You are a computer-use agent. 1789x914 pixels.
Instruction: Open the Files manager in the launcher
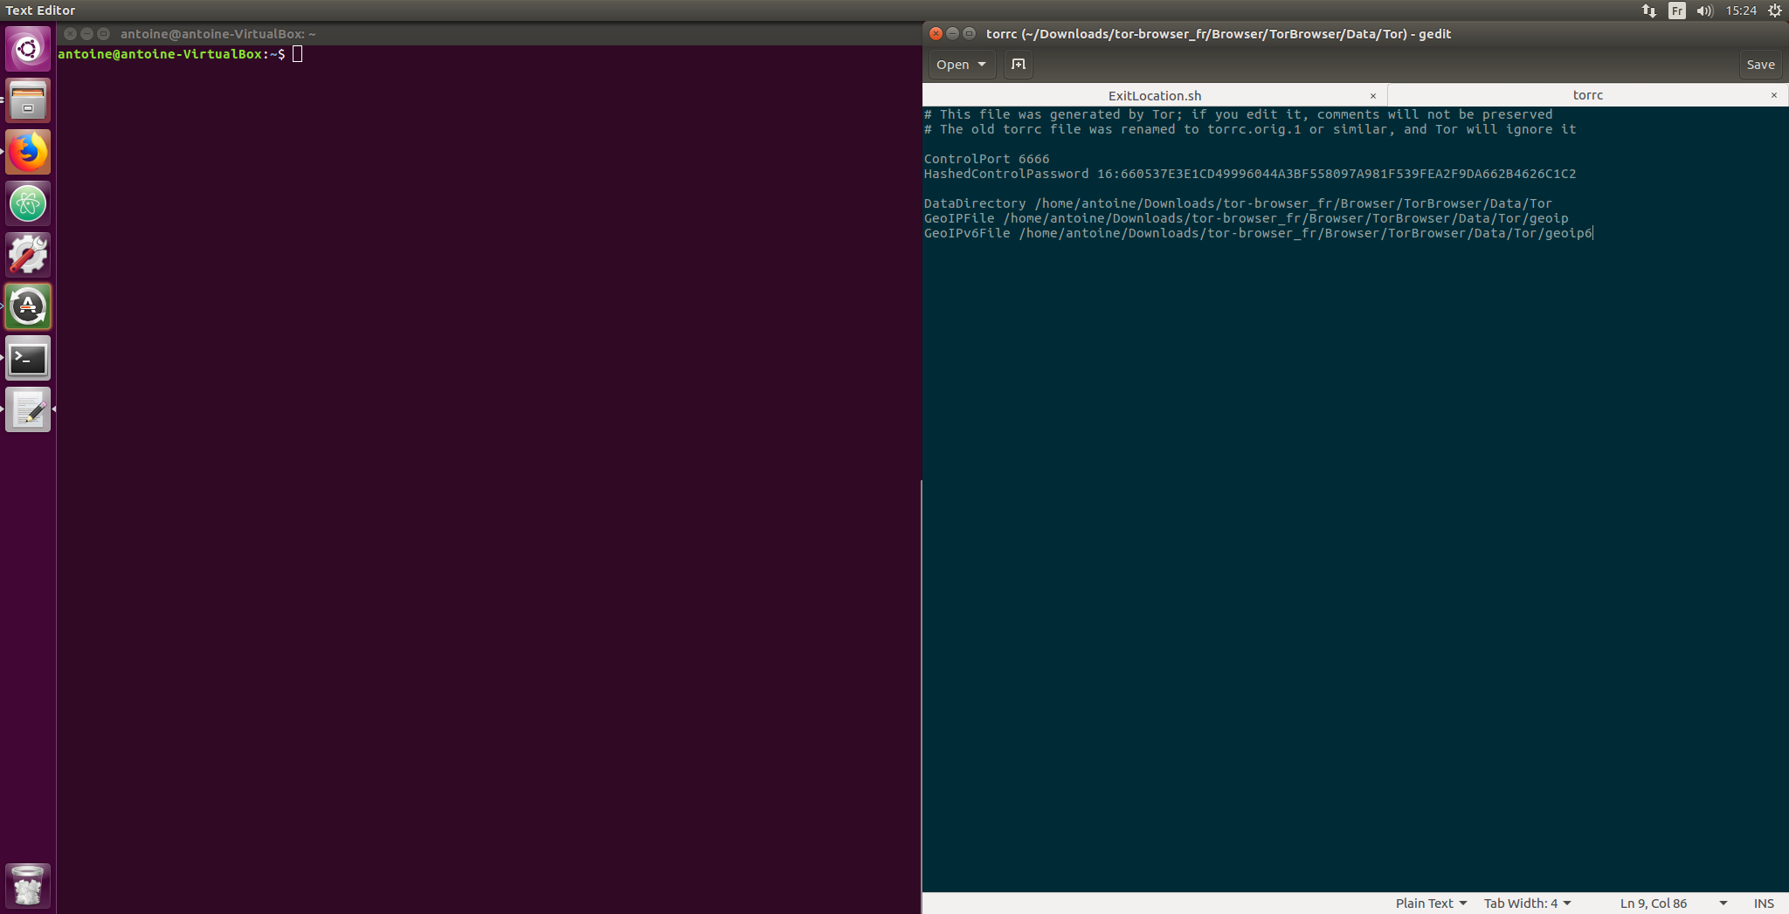(28, 100)
